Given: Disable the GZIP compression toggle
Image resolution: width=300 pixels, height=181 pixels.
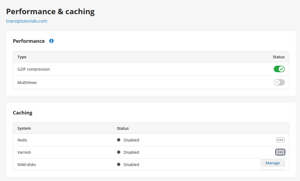Looking at the screenshot, I should pyautogui.click(x=279, y=69).
